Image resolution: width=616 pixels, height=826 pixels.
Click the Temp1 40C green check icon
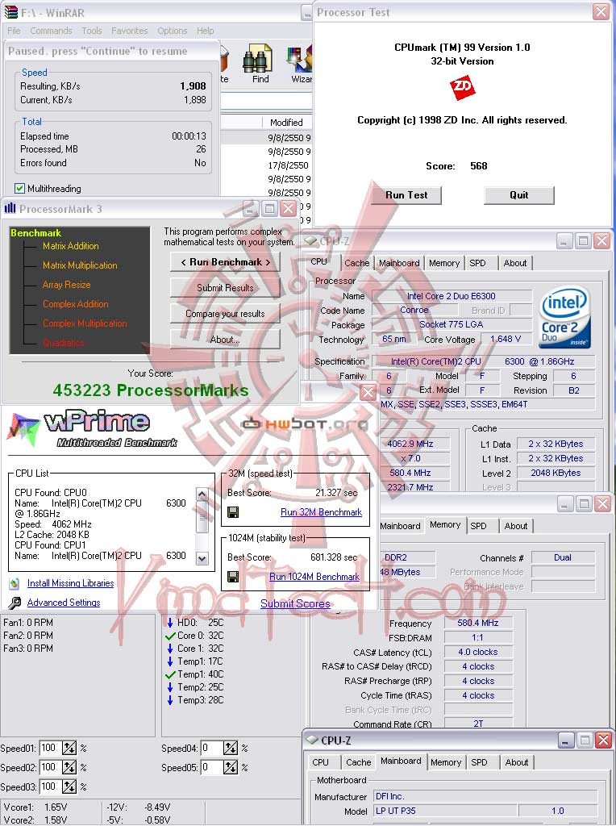click(170, 674)
